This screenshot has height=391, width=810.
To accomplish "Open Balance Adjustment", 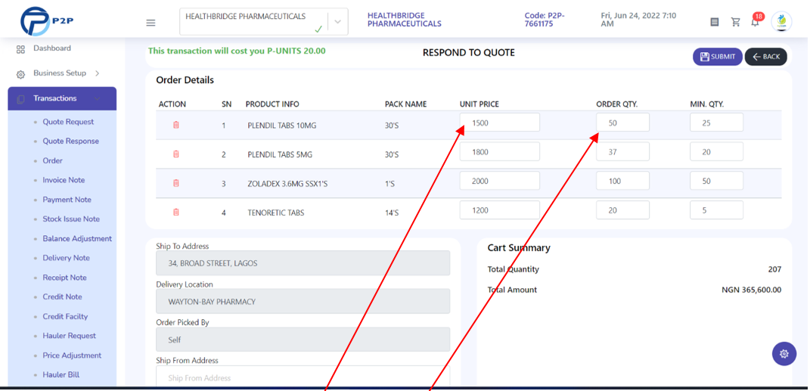I will tap(77, 239).
